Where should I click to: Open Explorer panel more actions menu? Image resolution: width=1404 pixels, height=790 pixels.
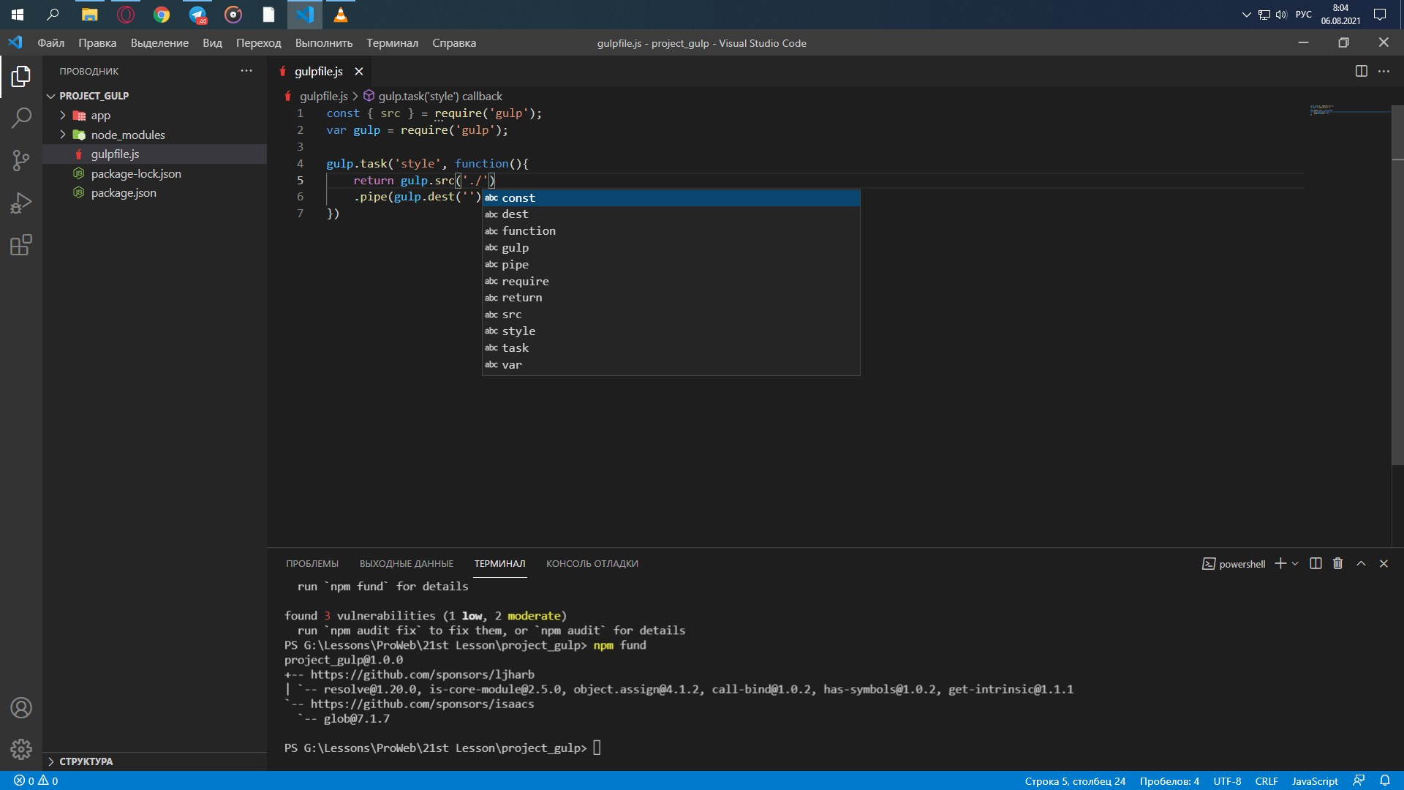coord(246,71)
